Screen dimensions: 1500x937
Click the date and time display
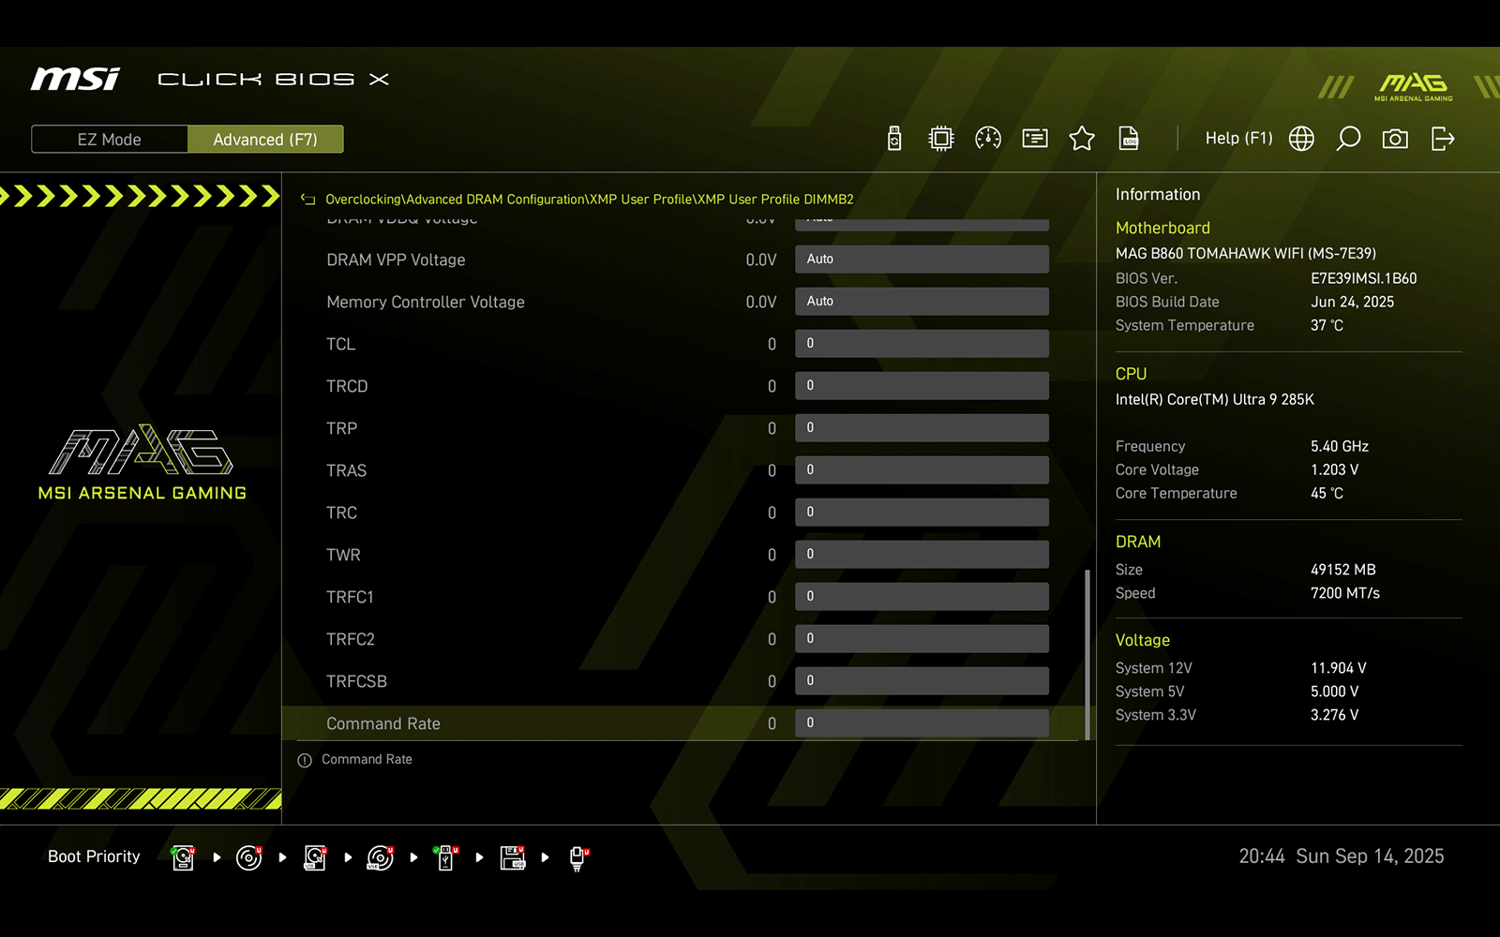(x=1342, y=856)
